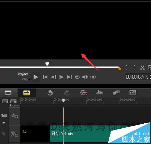Redo last action
Screen dimensions: 151x144
67,93
